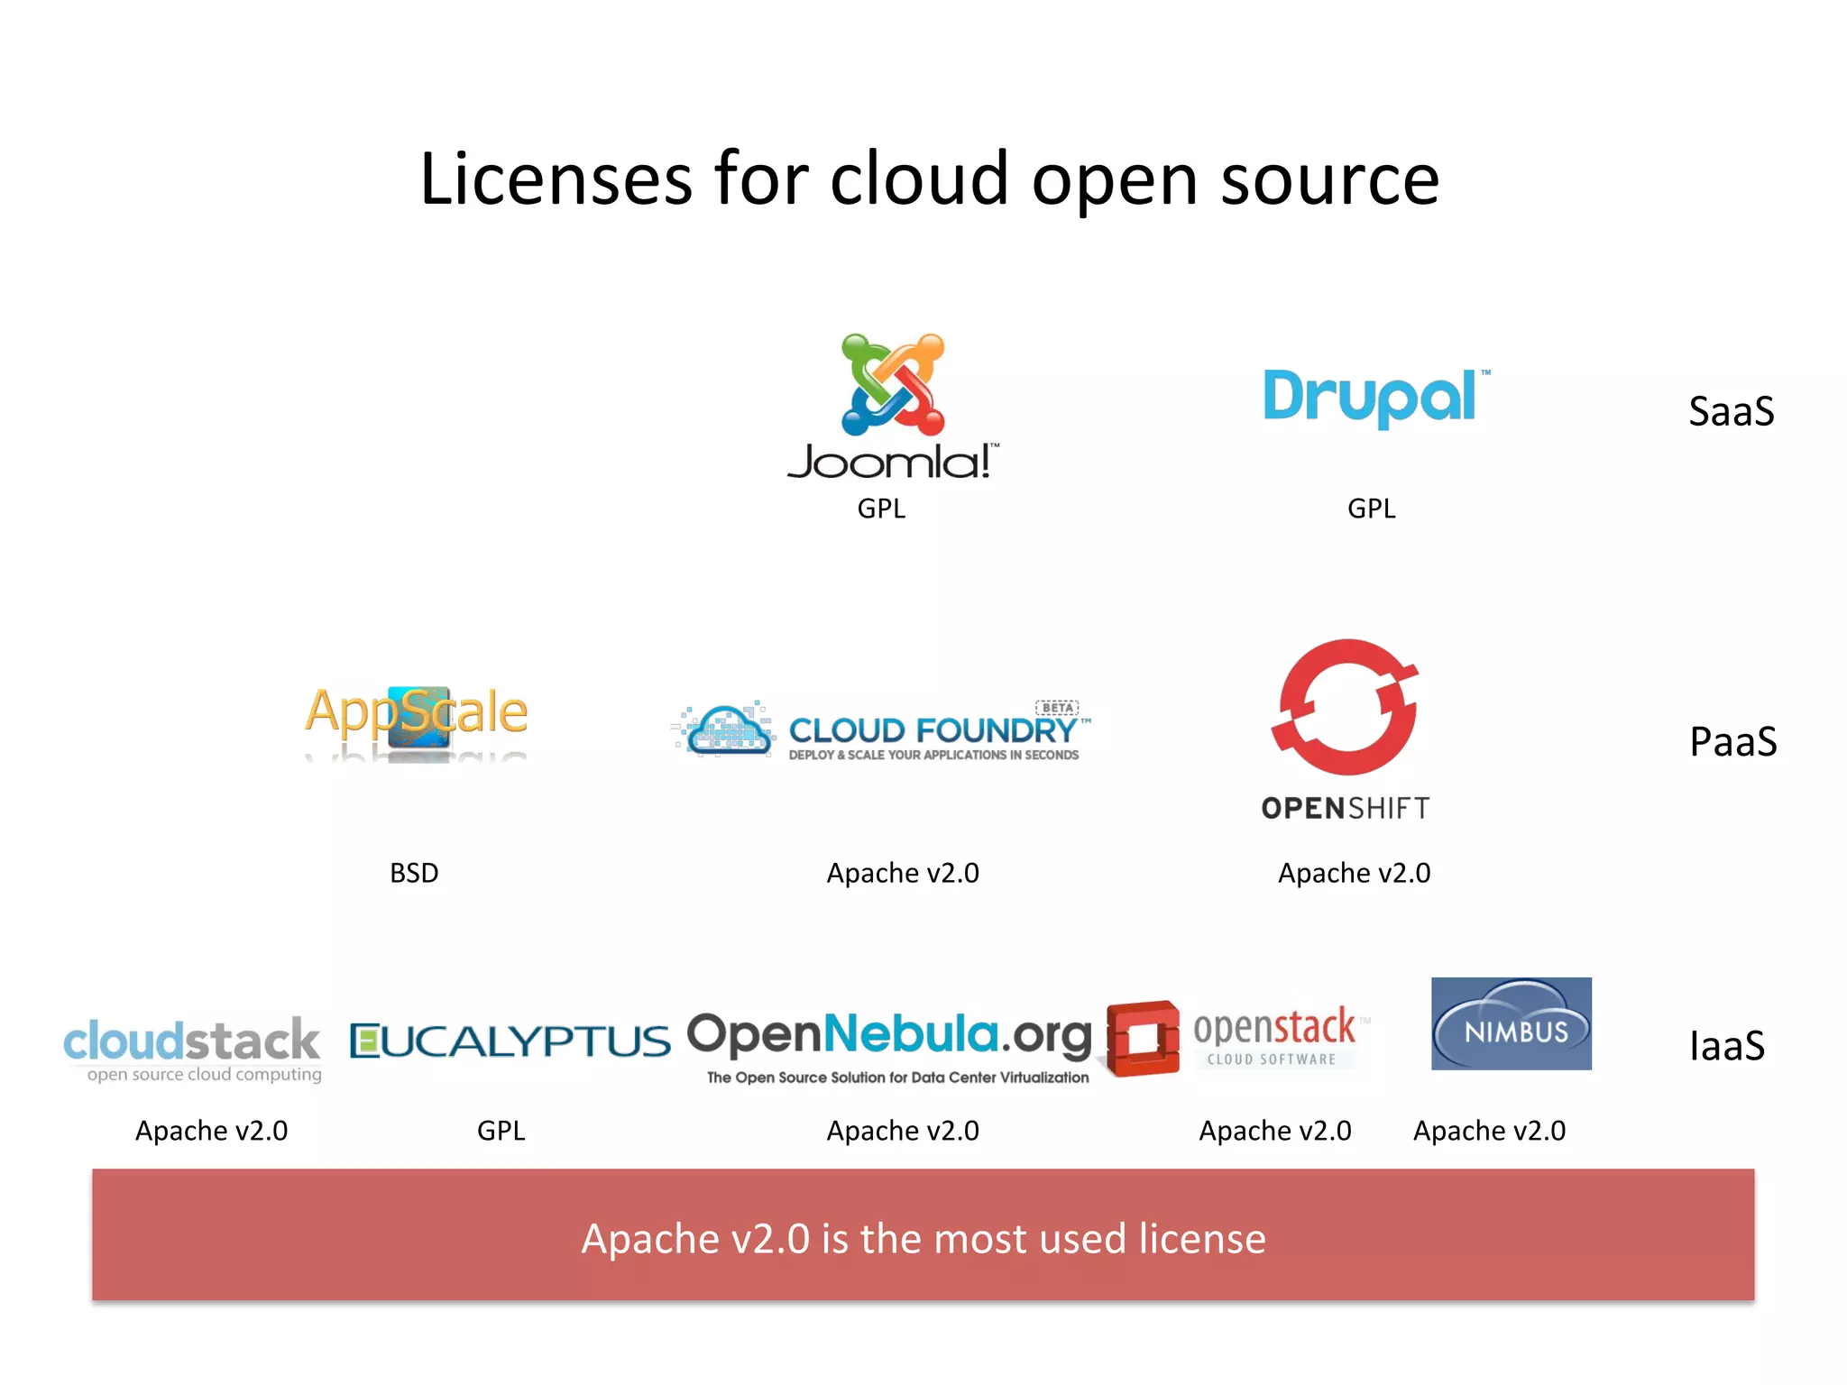Select the AppScale logo
The image size is (1847, 1385).
coord(417,717)
